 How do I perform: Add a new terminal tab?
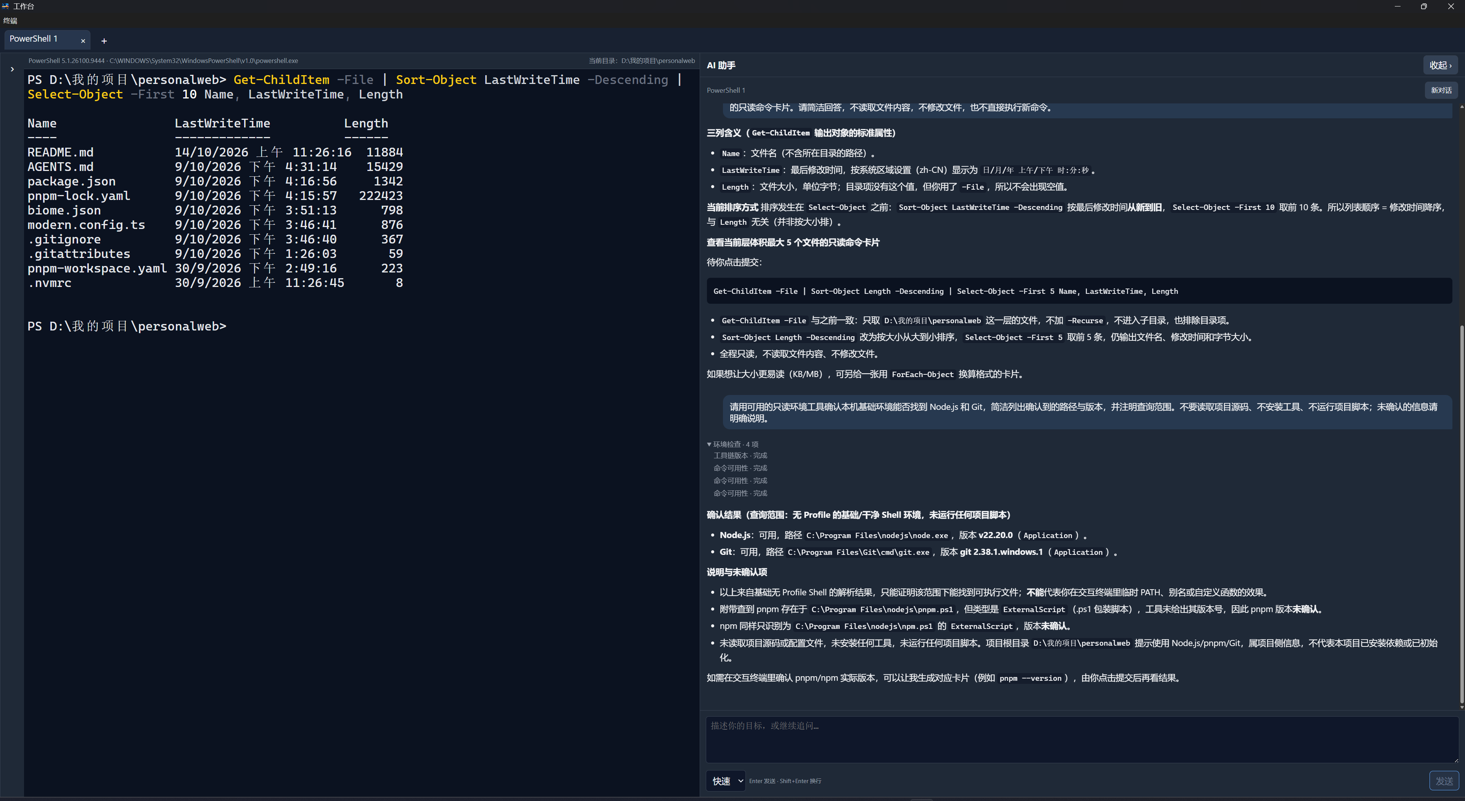point(104,40)
